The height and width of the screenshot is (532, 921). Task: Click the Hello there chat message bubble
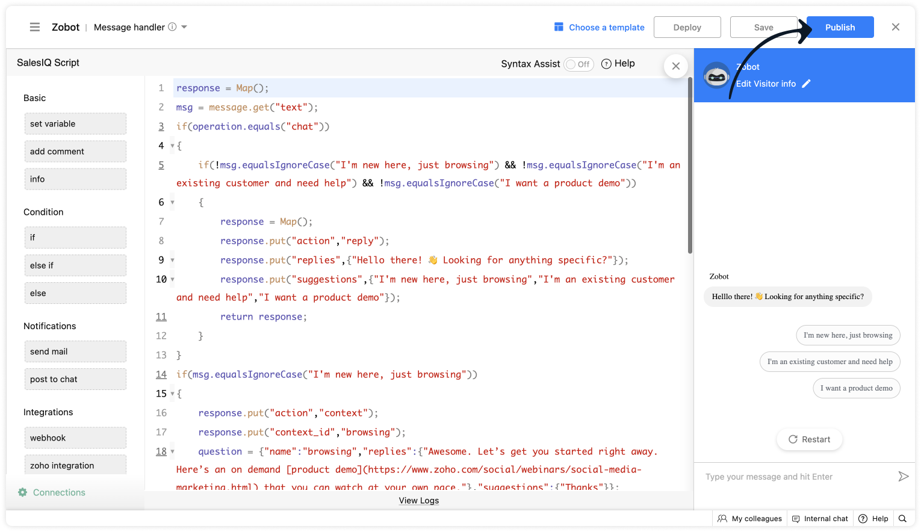tap(788, 297)
